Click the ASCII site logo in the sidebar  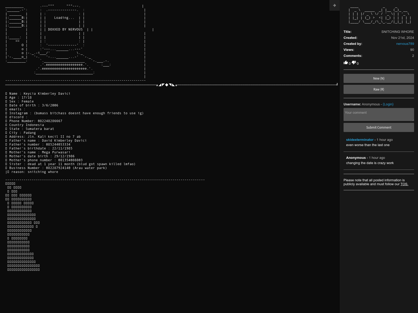tap(379, 15)
